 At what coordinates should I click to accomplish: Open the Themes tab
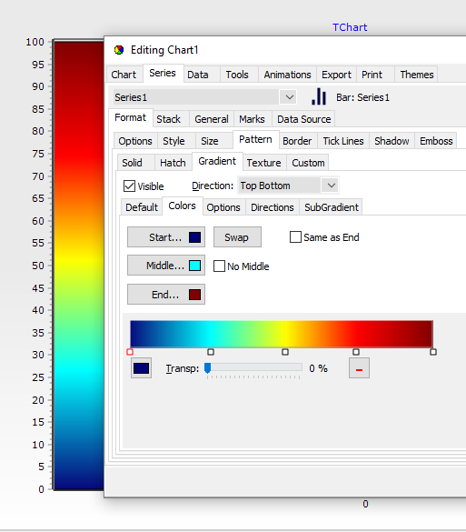pyautogui.click(x=417, y=75)
